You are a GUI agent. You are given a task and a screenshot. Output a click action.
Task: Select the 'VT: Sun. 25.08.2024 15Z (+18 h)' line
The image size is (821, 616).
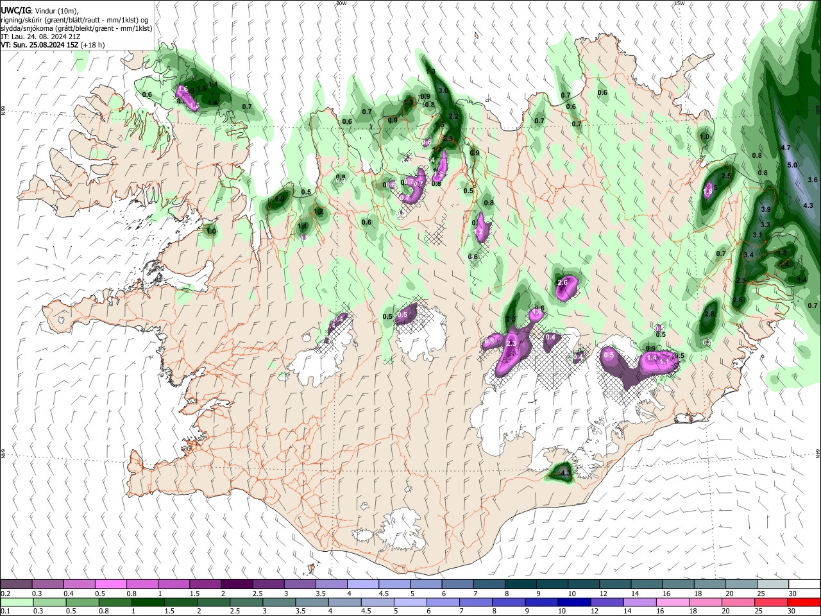tap(53, 45)
